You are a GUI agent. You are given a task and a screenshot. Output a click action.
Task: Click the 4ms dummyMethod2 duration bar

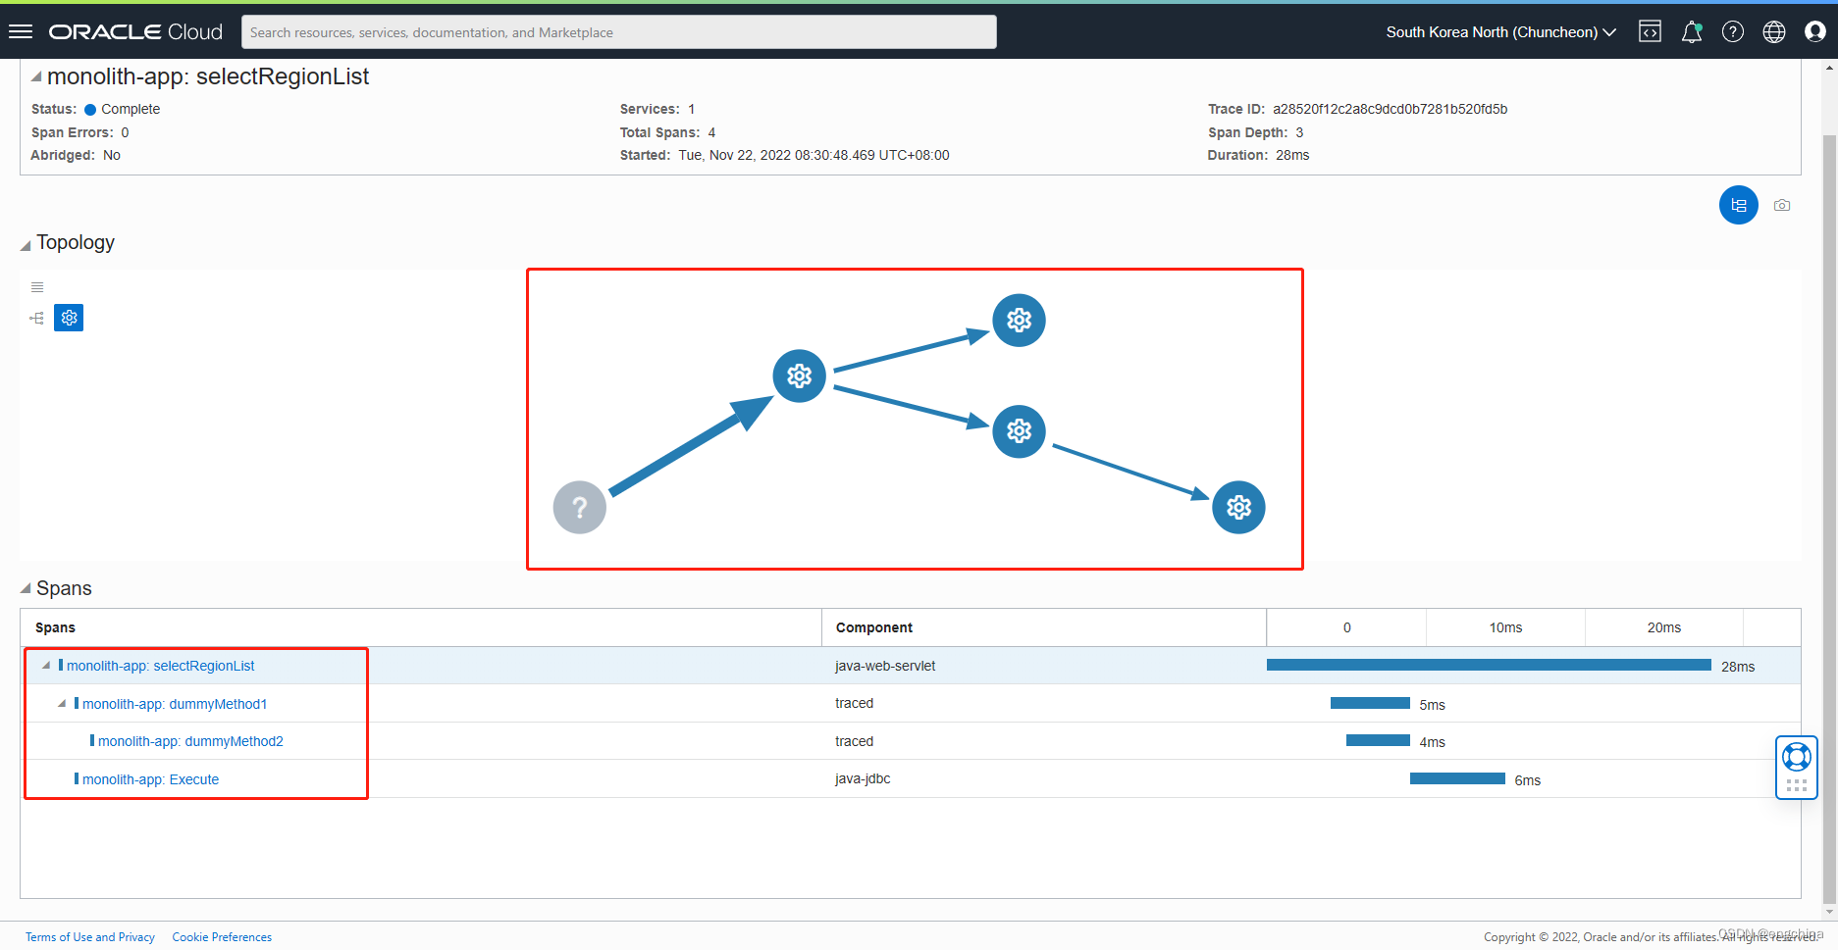[x=1378, y=741]
